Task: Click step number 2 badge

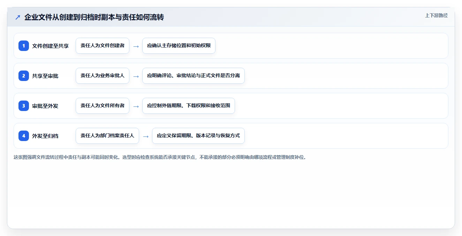Action: coord(24,76)
